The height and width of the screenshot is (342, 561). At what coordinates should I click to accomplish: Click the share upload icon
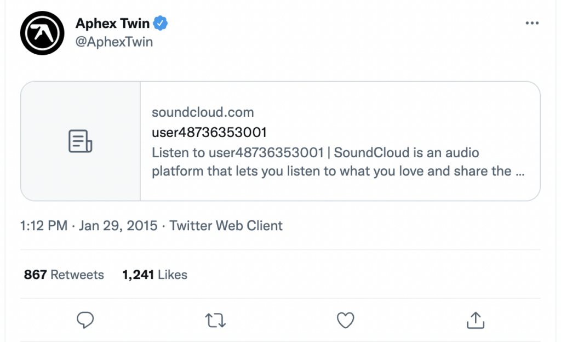(476, 320)
